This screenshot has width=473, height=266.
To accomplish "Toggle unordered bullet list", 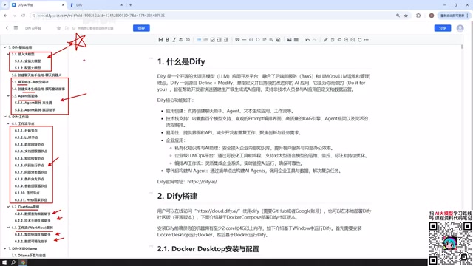I will tap(199, 40).
